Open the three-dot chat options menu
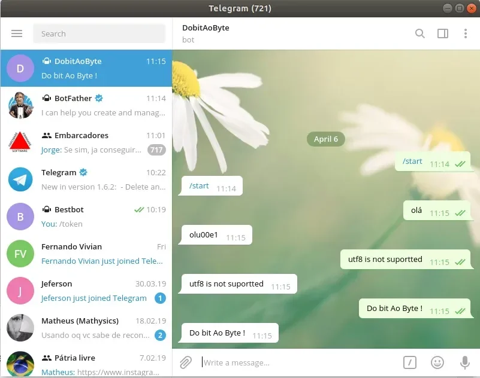 click(465, 33)
